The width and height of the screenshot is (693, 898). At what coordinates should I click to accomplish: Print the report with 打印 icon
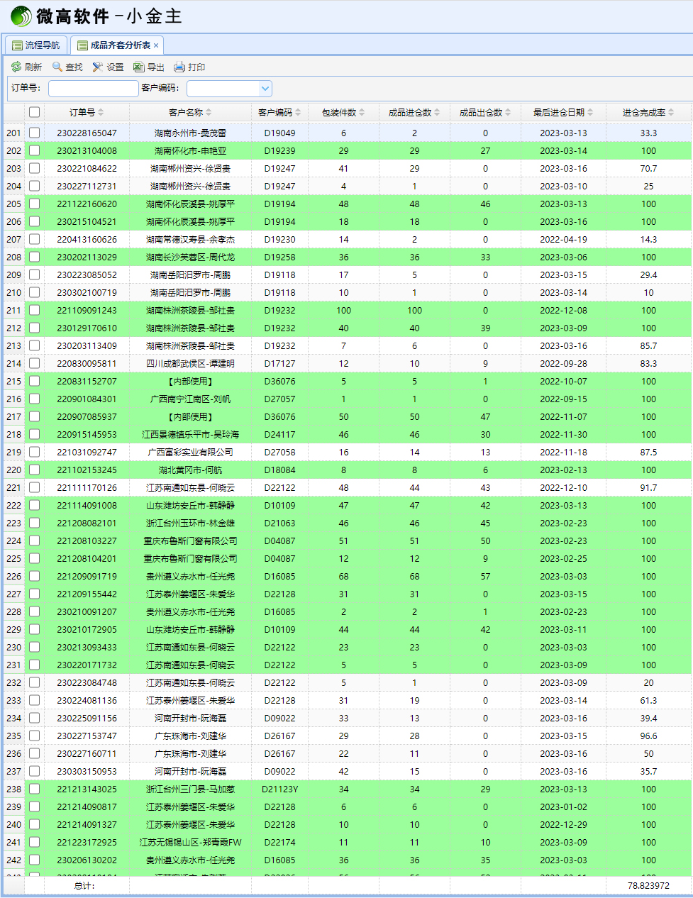point(179,67)
